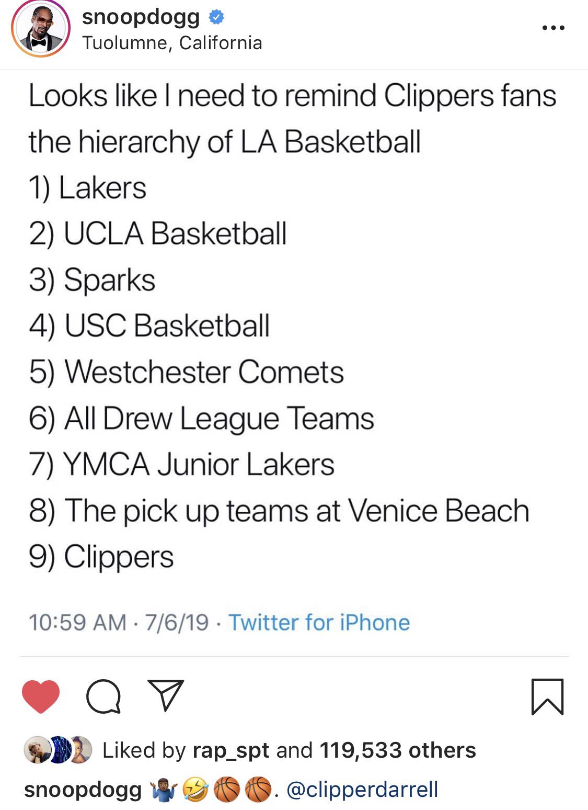The height and width of the screenshot is (810, 588).
Task: View the rap_spt liker profile
Action: tap(231, 750)
